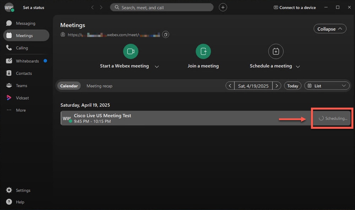Click the plus button beside search

click(223, 7)
